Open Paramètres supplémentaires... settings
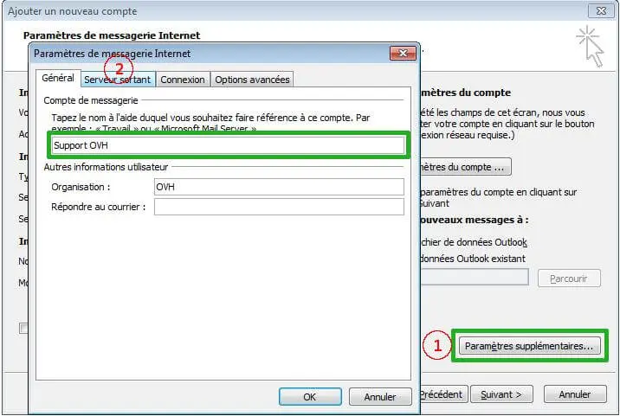Viewport: 620px width, 416px height. point(528,346)
